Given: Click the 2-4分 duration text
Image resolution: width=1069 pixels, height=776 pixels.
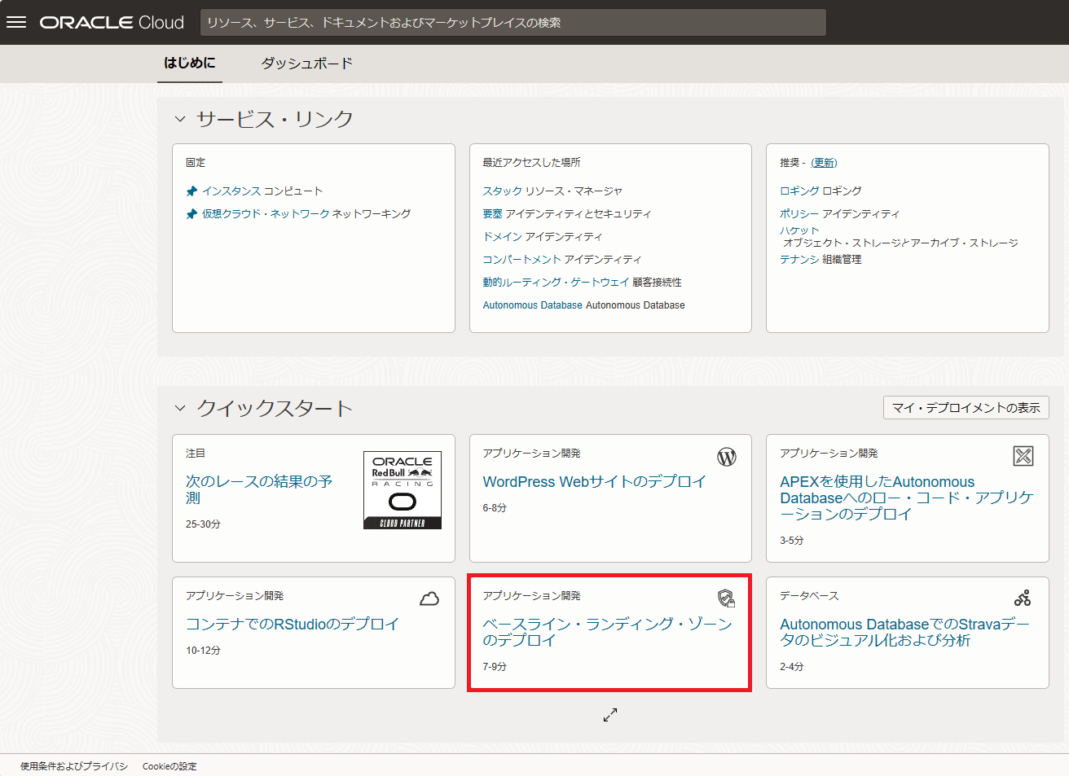Looking at the screenshot, I should point(792,667).
